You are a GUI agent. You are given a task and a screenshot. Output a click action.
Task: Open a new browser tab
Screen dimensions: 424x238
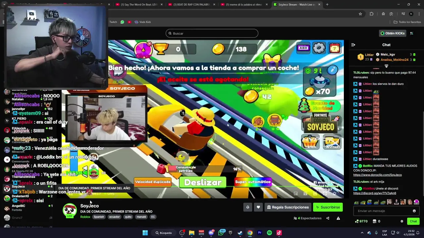pos(327,5)
